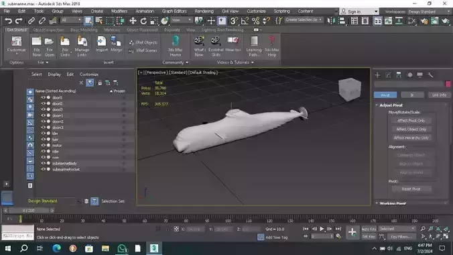
Task: Toggle visibility eye for submarineRocket
Action: [x=43, y=169]
